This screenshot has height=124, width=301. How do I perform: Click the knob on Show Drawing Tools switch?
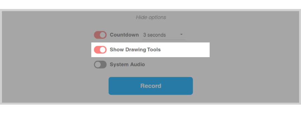tap(103, 50)
